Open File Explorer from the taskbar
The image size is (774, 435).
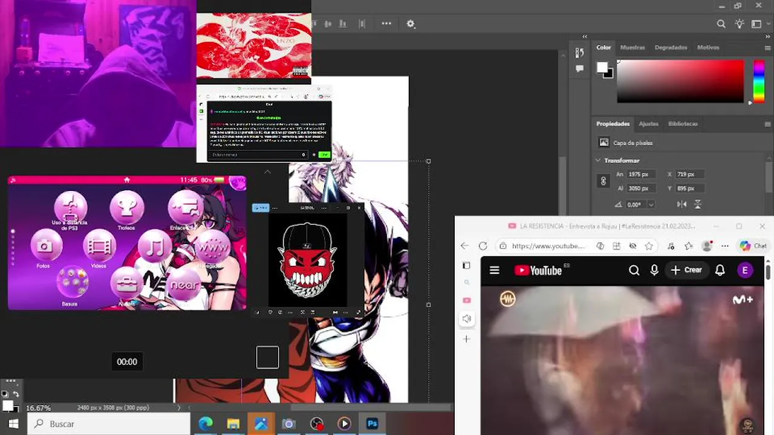click(233, 424)
